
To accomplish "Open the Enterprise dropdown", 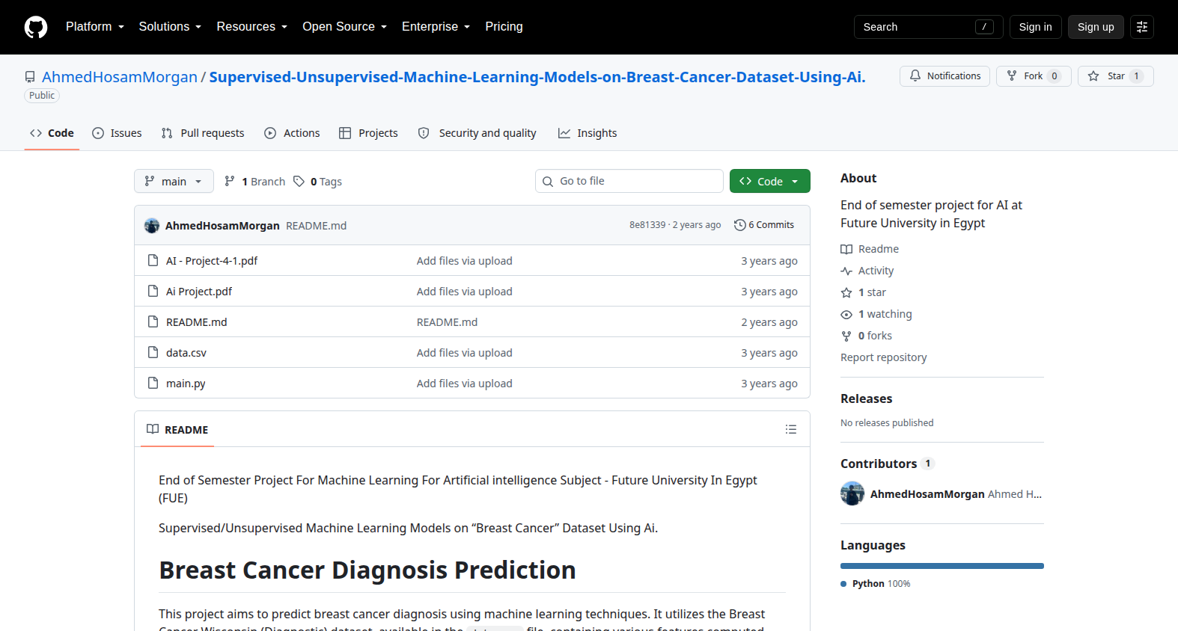I will coord(436,27).
